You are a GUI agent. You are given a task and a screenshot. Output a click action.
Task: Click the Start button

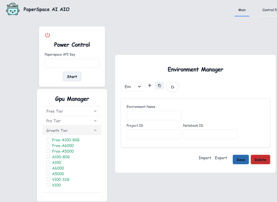tap(72, 76)
